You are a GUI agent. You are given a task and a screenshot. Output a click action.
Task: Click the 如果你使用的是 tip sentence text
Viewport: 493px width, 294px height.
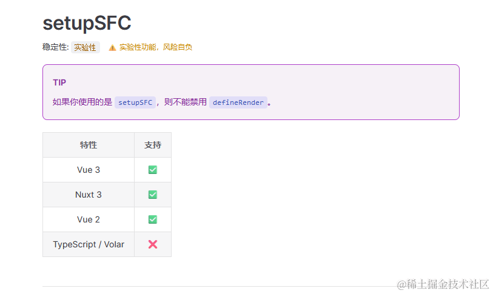click(82, 102)
